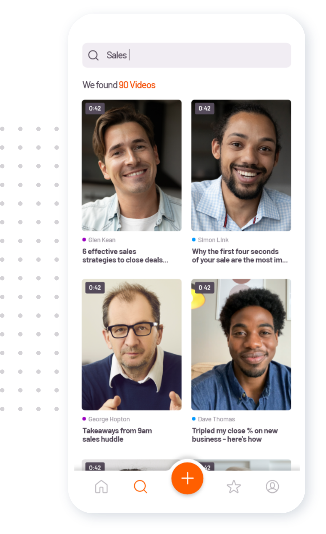
Task: Click the Sales search input field
Action: tap(187, 55)
